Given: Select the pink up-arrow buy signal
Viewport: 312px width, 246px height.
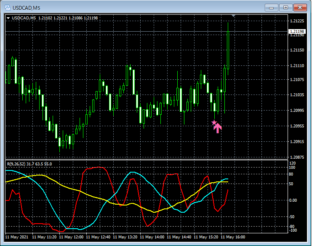Looking at the screenshot, I should [x=218, y=128].
